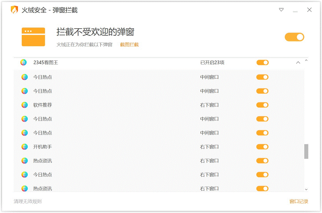
Task: Click the 已开启23项 status text
Action: (212, 63)
